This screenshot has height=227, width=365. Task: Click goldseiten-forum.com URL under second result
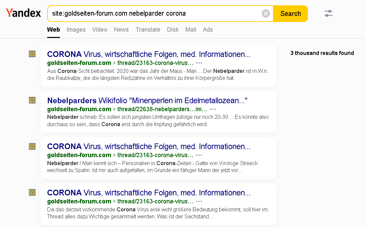(79, 109)
